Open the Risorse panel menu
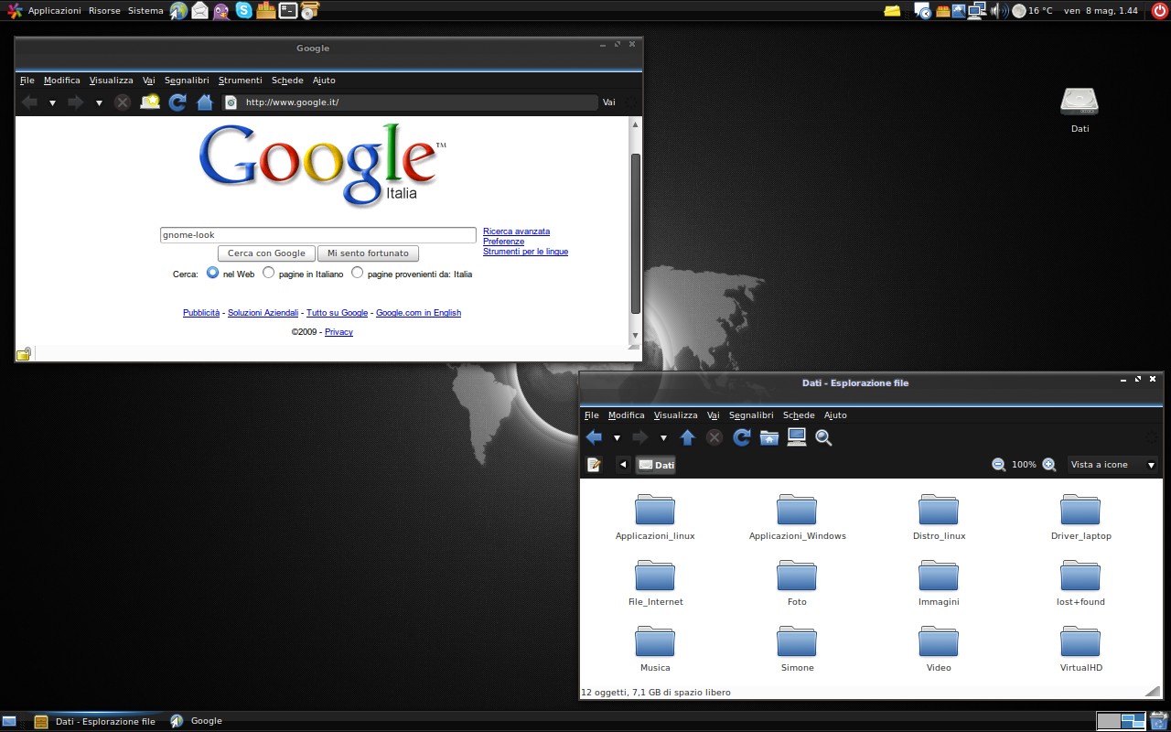The height and width of the screenshot is (732, 1171). coord(104,11)
